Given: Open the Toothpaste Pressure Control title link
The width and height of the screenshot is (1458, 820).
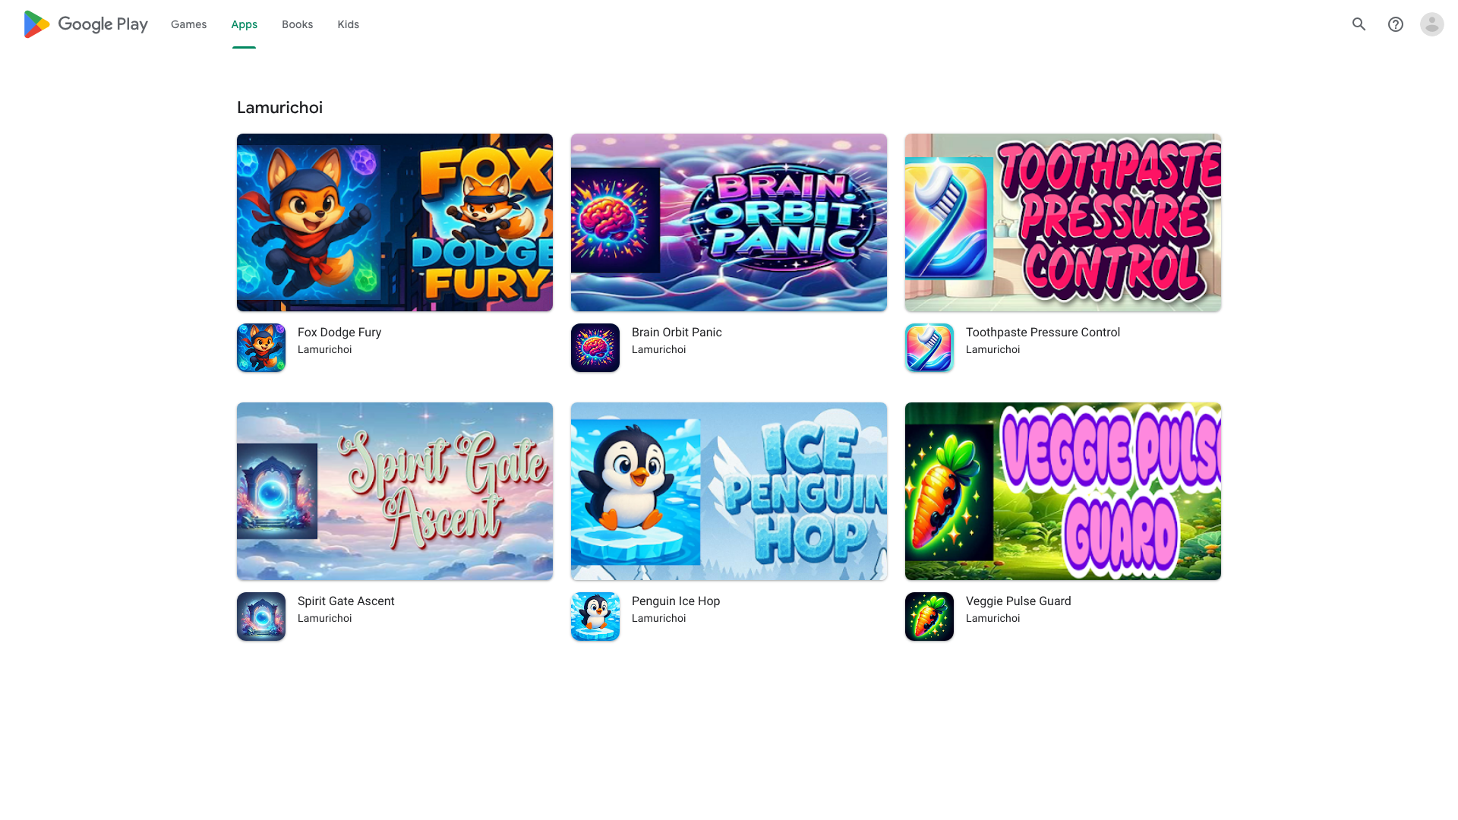Looking at the screenshot, I should [1043, 333].
